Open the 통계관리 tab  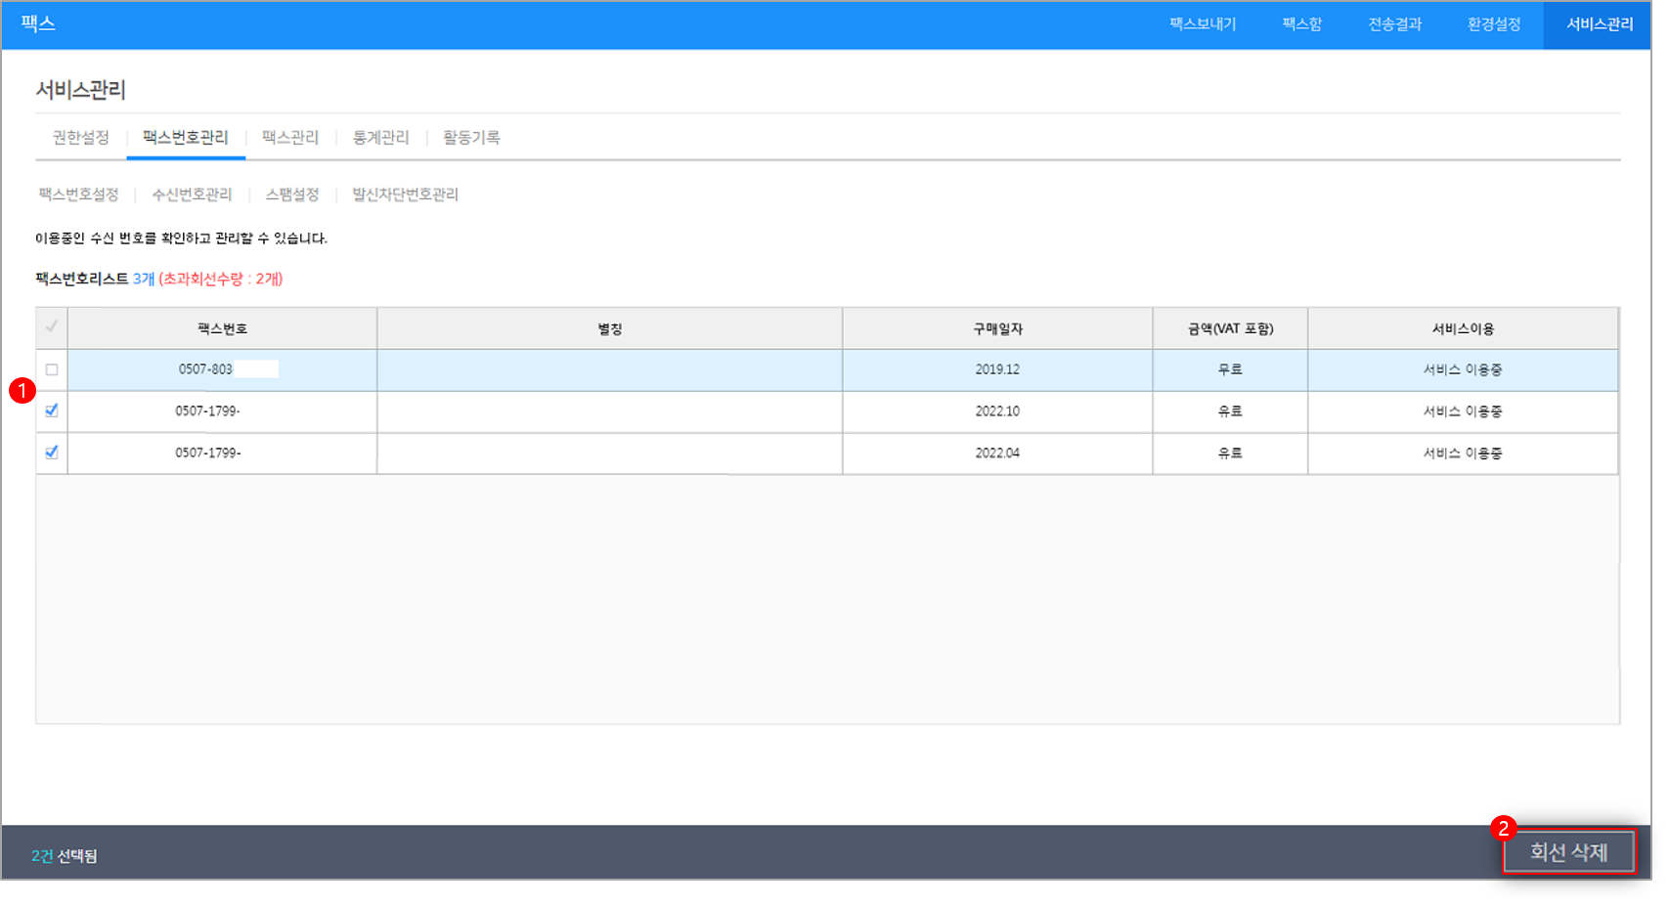point(381,138)
